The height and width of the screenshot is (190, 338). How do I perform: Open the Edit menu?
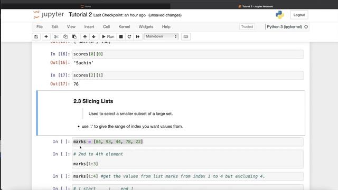pos(55,27)
